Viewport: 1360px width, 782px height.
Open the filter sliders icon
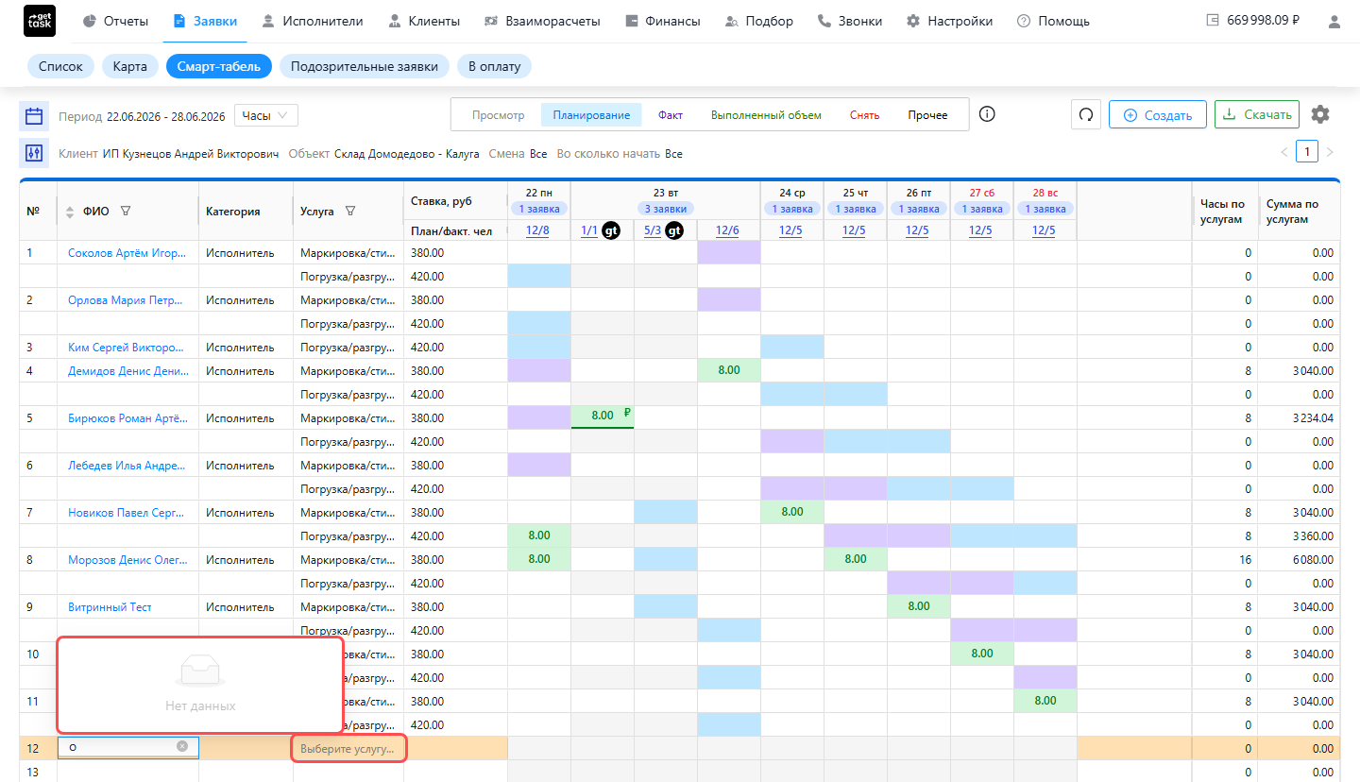34,153
